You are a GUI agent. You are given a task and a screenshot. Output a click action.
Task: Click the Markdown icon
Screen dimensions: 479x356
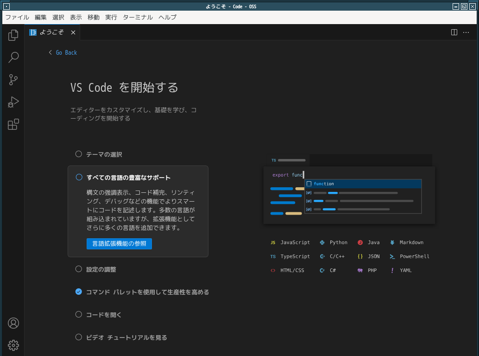point(392,242)
